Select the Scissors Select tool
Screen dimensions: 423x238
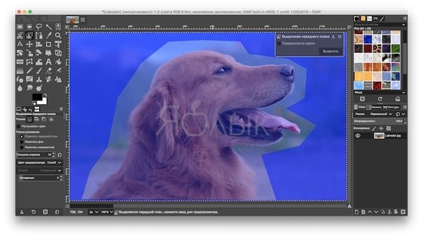(x=19, y=35)
